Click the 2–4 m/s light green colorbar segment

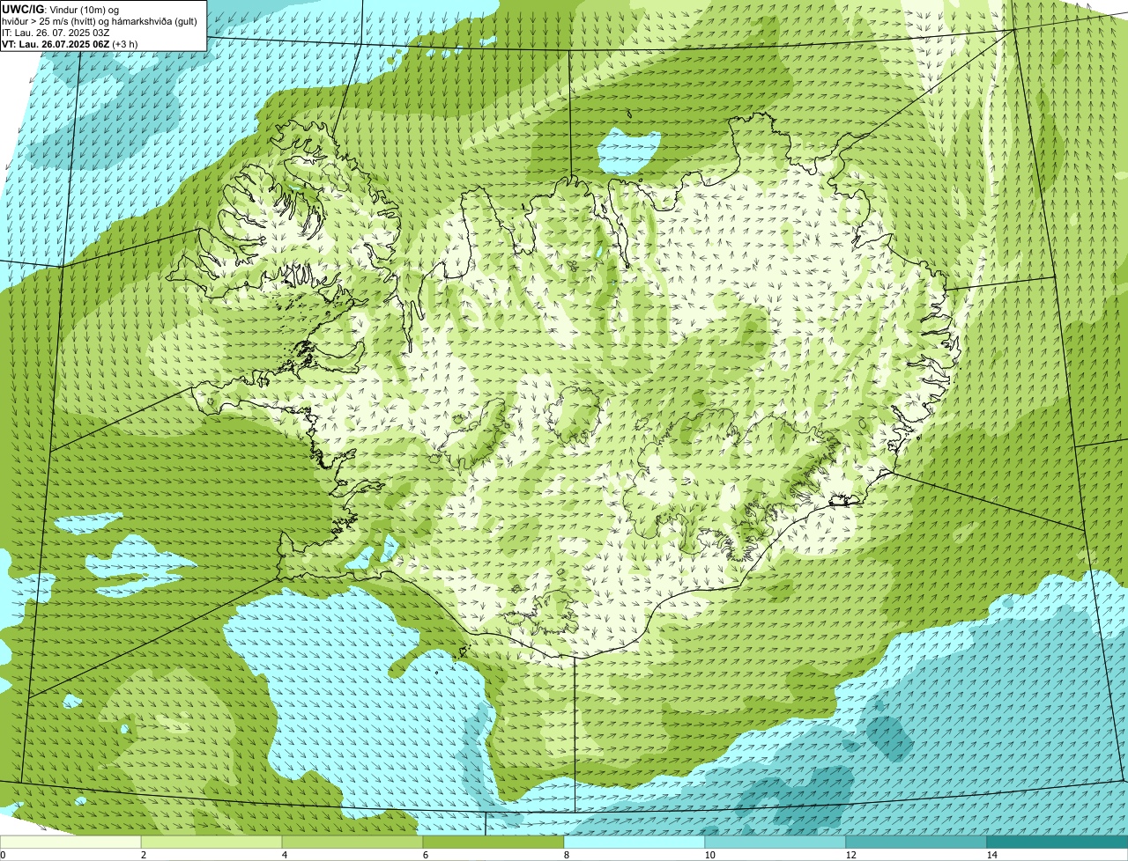(x=211, y=843)
